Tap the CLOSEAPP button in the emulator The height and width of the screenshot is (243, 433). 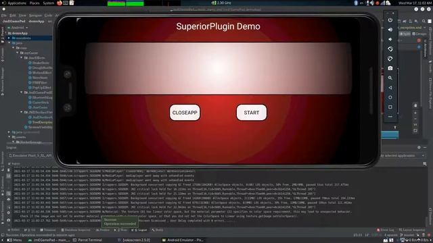(185, 113)
